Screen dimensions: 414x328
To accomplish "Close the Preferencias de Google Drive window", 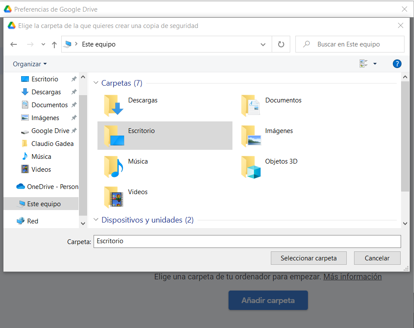I will point(404,9).
